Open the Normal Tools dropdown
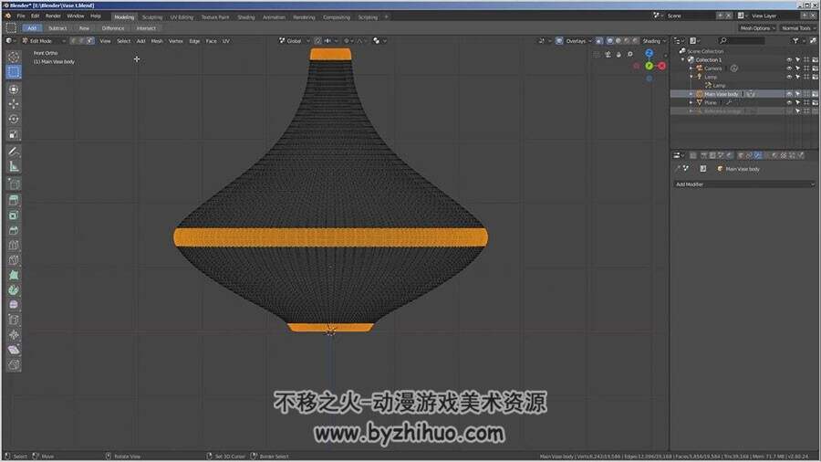Viewport: 821px width, 462px height. [x=798, y=28]
